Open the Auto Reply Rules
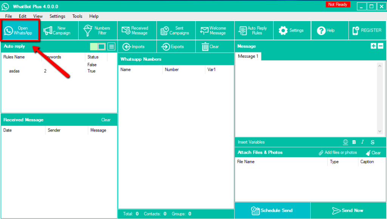The image size is (387, 219). [253, 31]
